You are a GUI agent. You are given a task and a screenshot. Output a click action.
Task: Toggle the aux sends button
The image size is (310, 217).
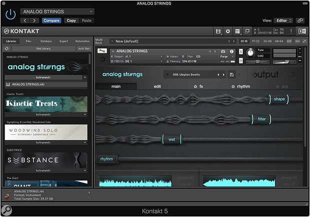297,41
